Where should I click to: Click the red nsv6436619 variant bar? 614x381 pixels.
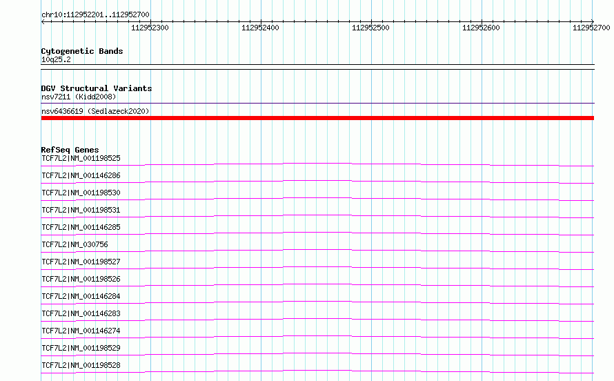tap(317, 118)
